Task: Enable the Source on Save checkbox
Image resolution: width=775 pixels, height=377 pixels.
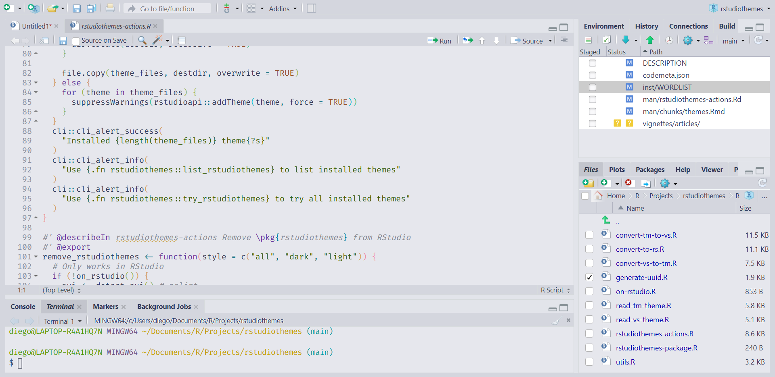Action: (x=76, y=41)
